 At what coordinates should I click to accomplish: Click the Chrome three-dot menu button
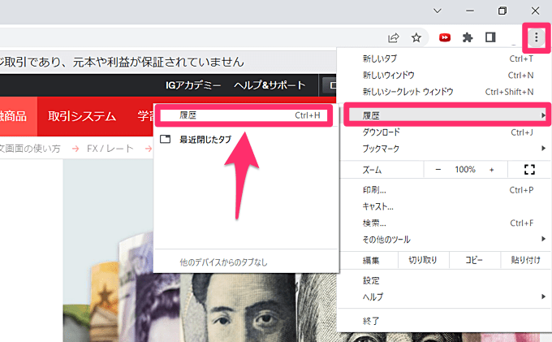coord(536,37)
